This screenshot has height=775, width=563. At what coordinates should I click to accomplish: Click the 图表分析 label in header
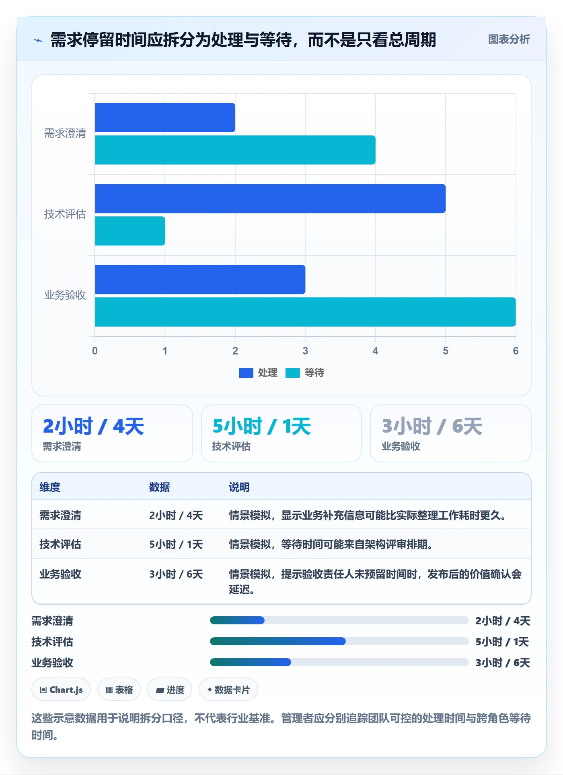click(509, 39)
